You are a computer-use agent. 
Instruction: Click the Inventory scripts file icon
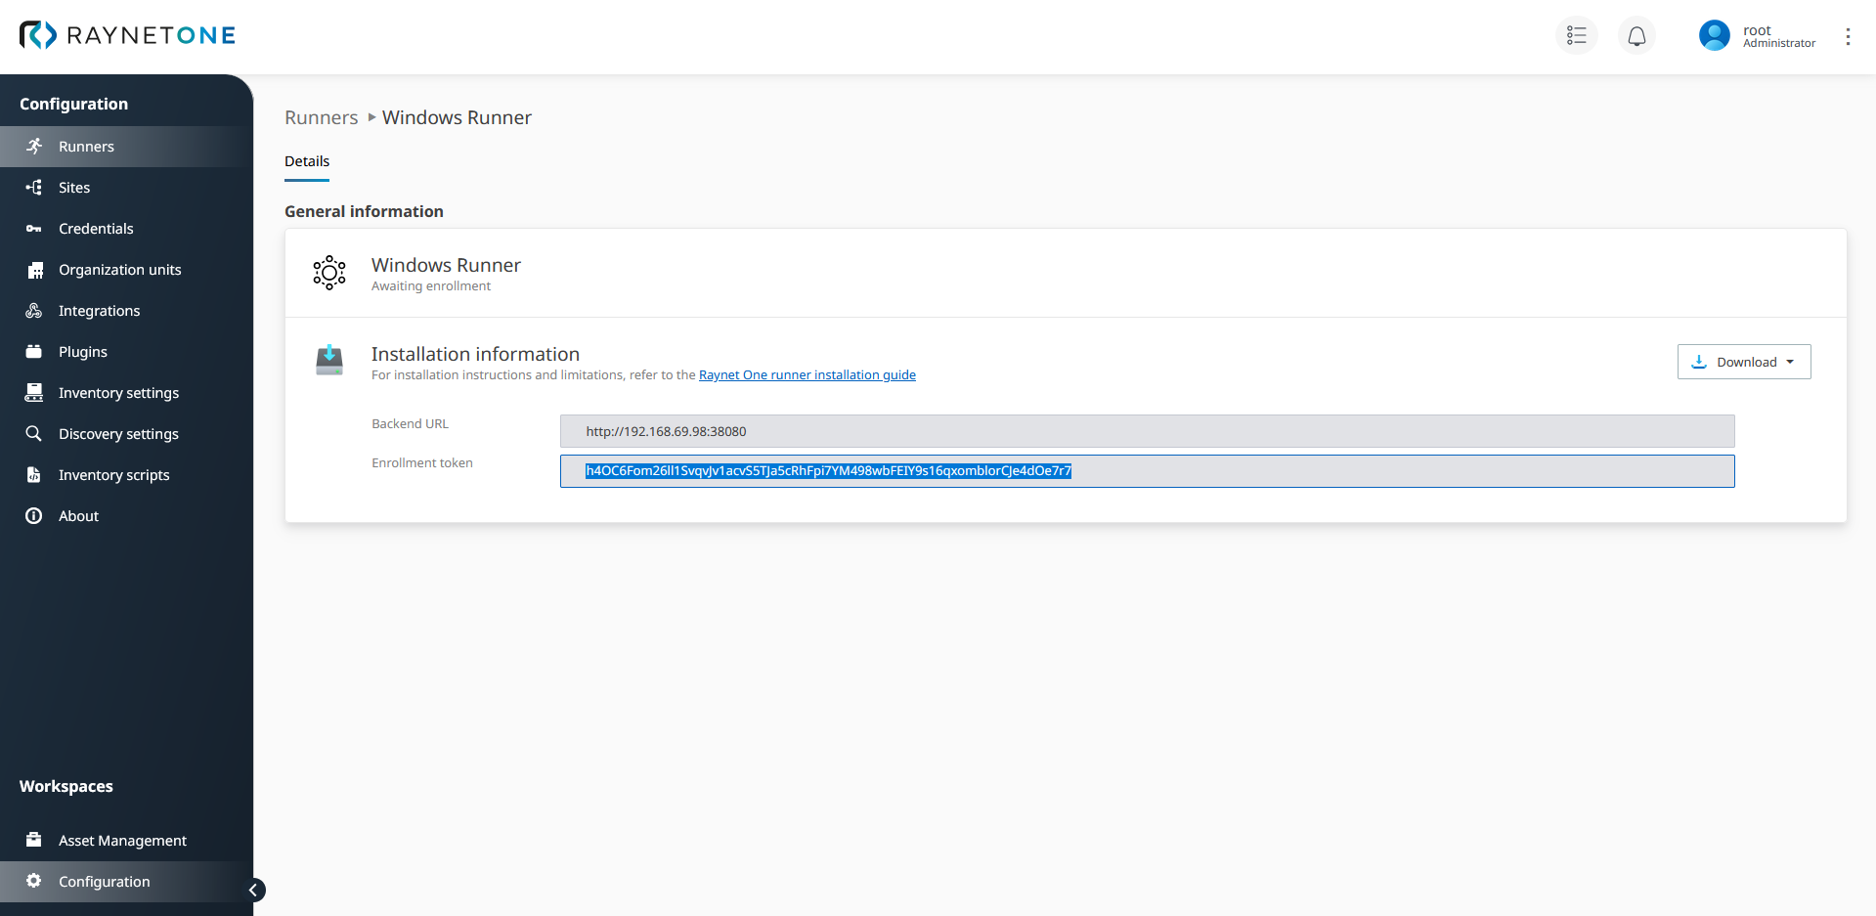(34, 474)
